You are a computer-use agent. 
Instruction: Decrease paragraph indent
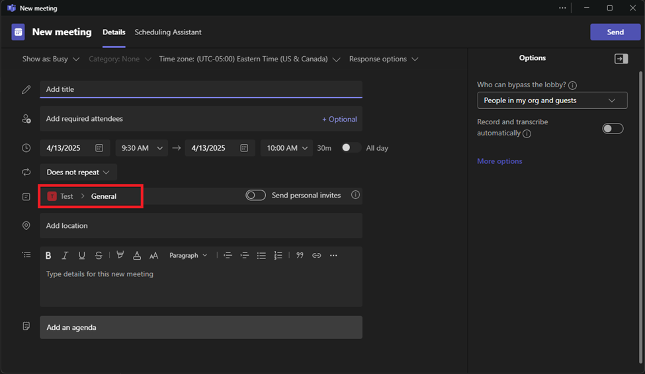[x=228, y=255]
